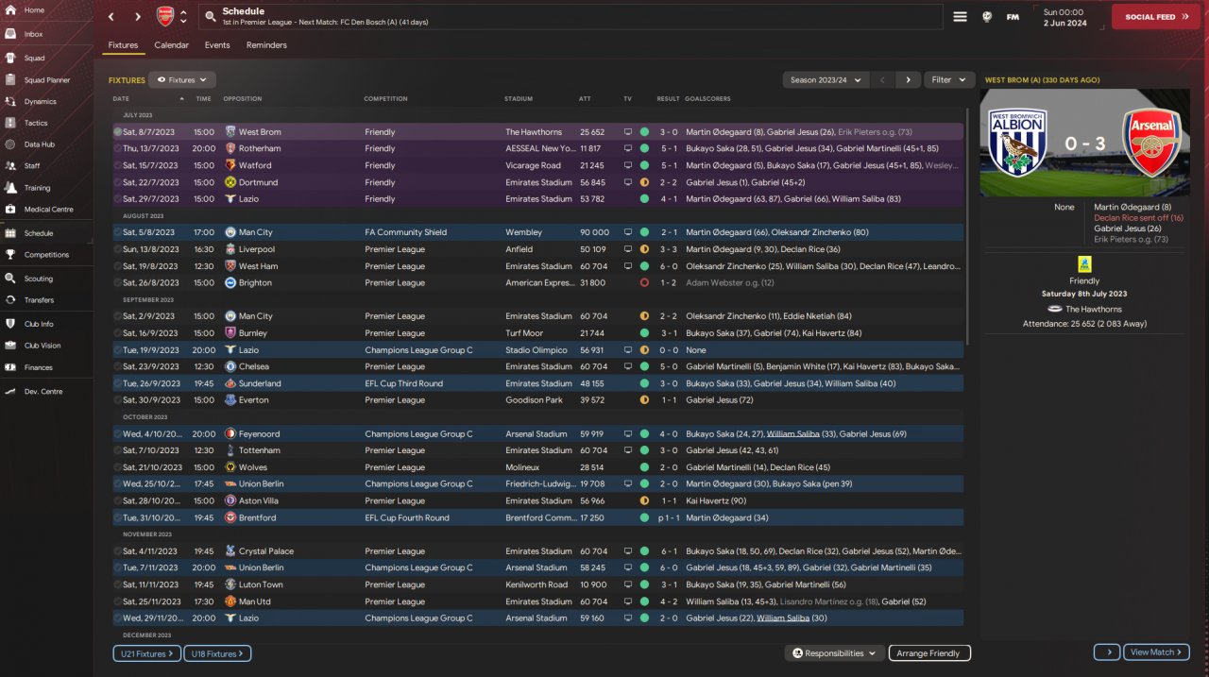Switch to the Calendar tab
This screenshot has height=677, width=1209.
click(171, 45)
